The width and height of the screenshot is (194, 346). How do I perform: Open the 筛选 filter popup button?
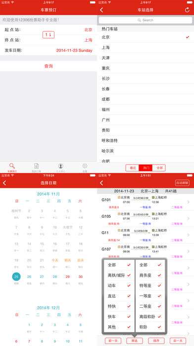[135, 341]
